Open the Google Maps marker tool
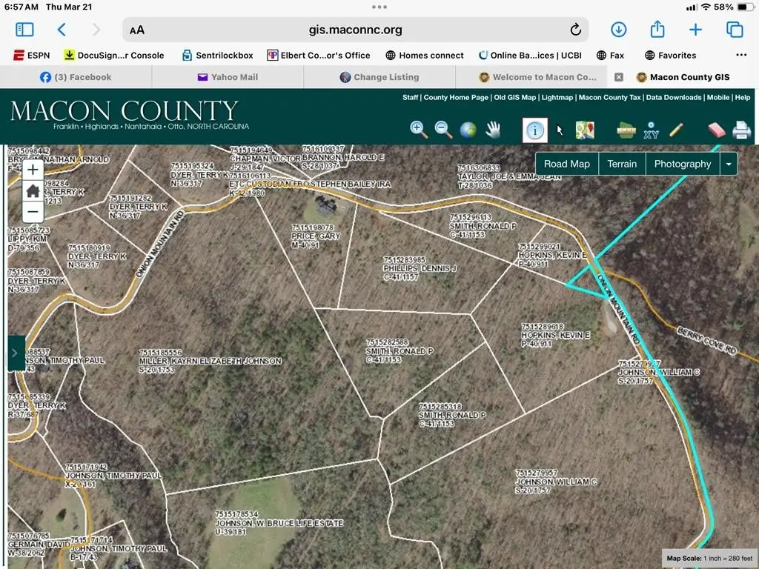Screen dimensions: 759x569 pos(585,130)
